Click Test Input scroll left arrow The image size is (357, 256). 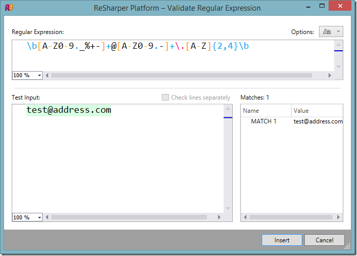click(x=47, y=217)
